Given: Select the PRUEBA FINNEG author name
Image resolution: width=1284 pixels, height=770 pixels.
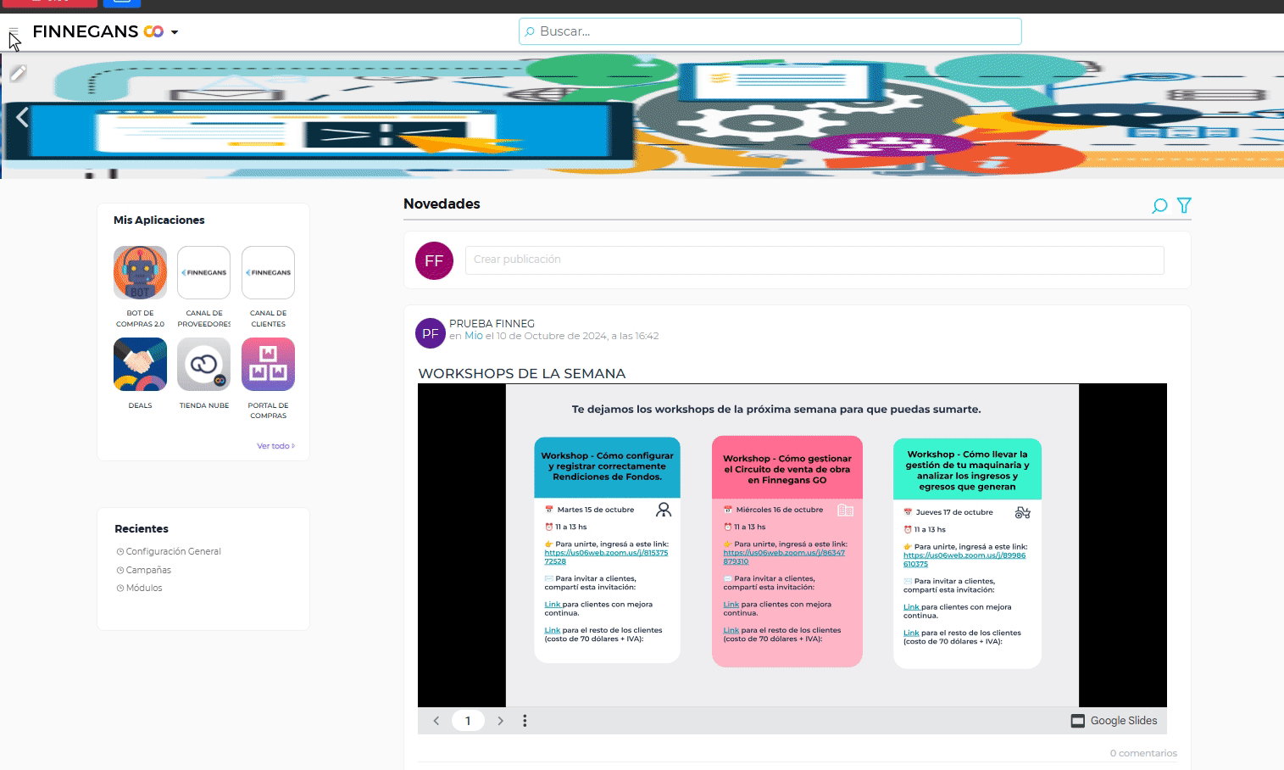Looking at the screenshot, I should point(492,324).
